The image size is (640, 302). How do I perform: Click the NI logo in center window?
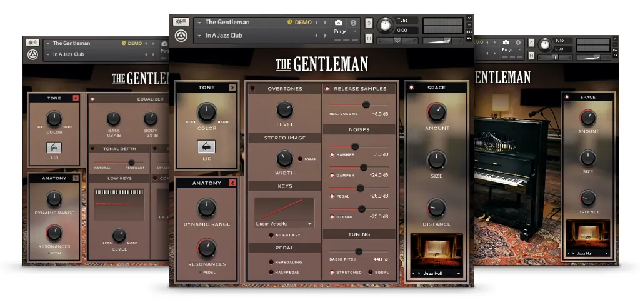[x=181, y=36]
